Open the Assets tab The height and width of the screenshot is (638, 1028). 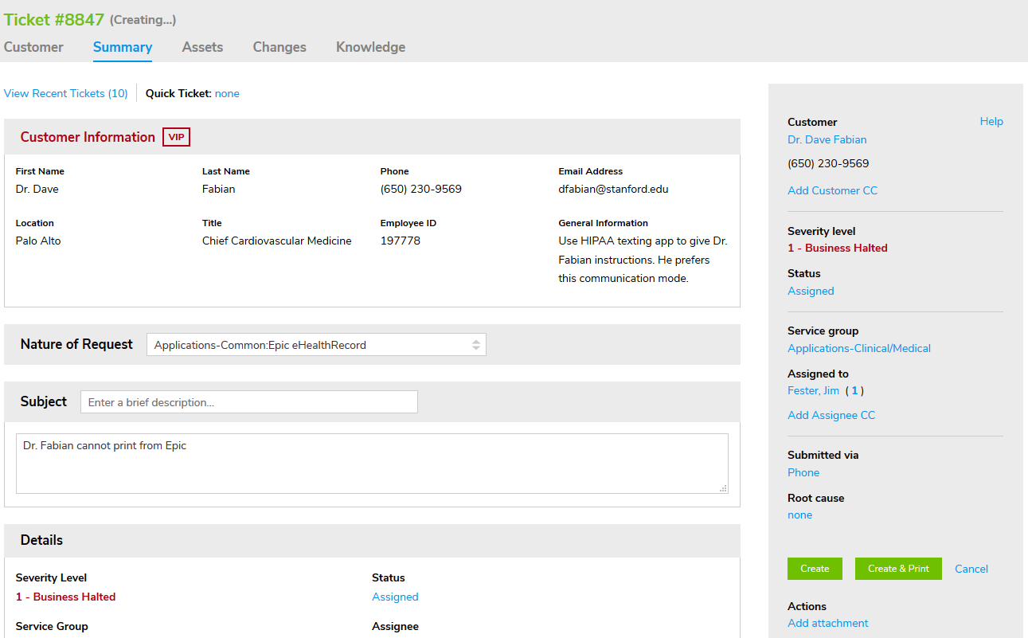click(x=202, y=47)
